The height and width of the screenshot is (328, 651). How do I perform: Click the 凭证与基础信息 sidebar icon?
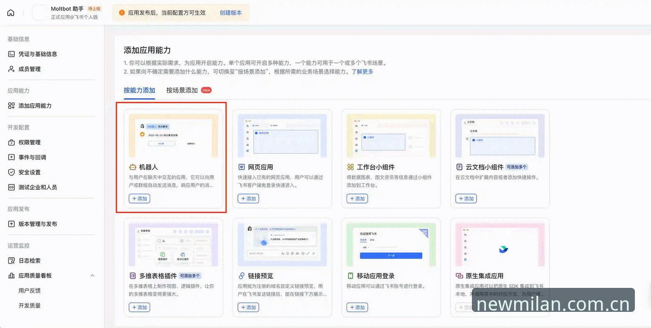[x=12, y=54]
